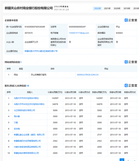Click the employee count value 企业选择不公示
Viewport: 139px width, 161px height.
[x=31, y=42]
